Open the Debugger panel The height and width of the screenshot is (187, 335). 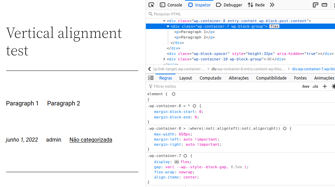(x=229, y=5)
